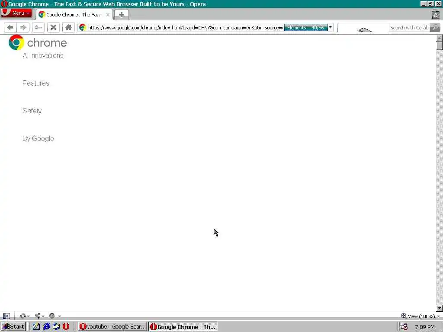Minimize the Opera window

click(423, 3)
